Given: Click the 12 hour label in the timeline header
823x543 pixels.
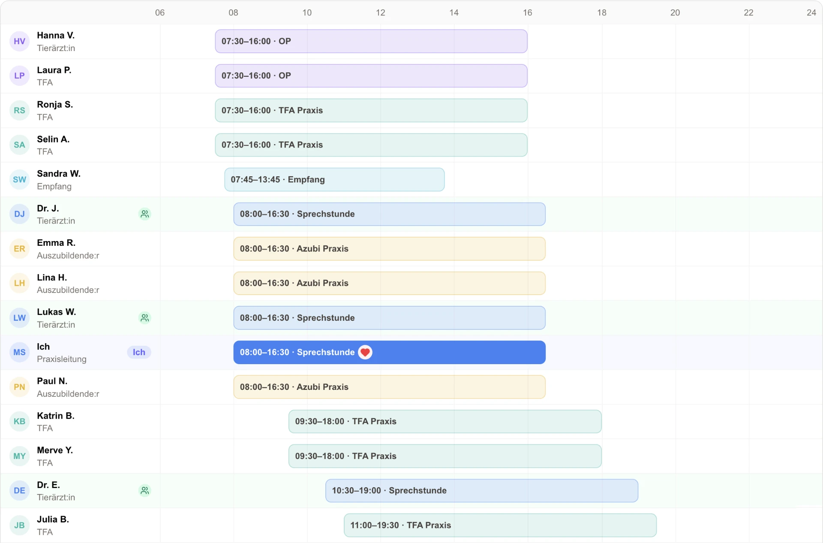Looking at the screenshot, I should click(380, 12).
